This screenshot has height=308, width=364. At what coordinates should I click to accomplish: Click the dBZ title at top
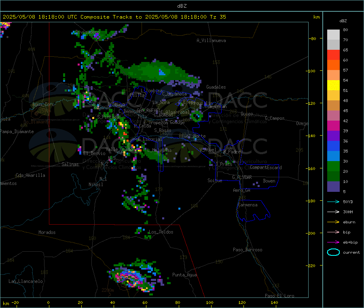point(182,6)
